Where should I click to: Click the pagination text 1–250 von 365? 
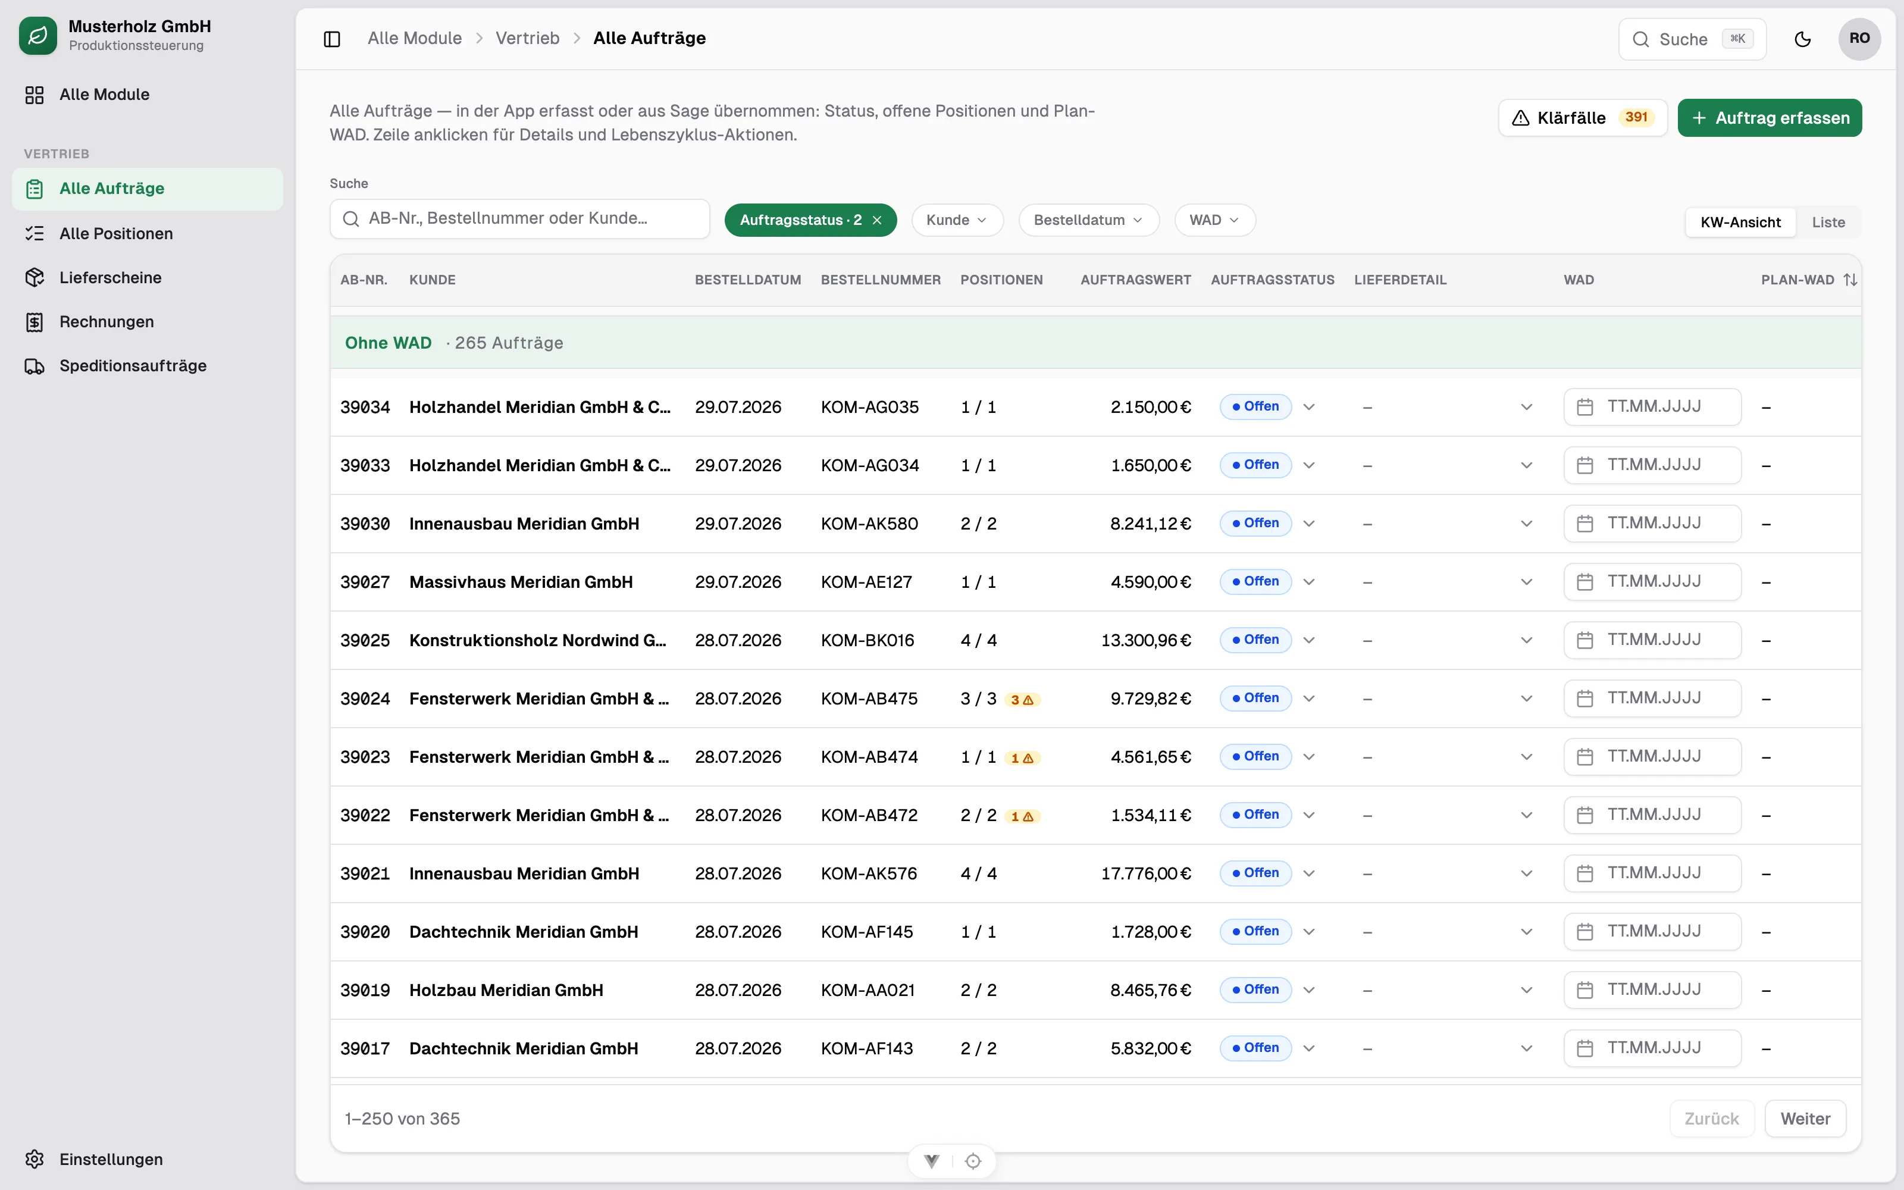coord(402,1119)
